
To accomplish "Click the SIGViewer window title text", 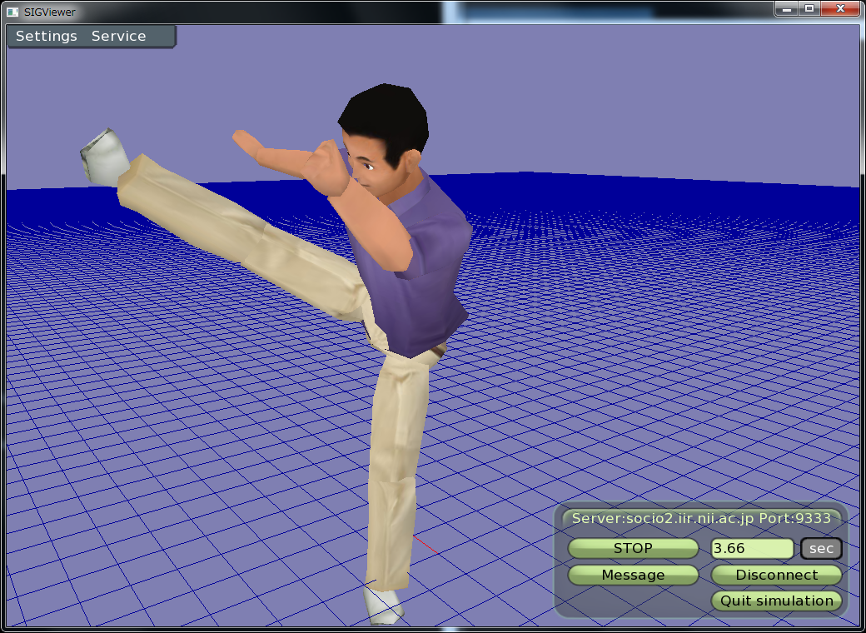I will [50, 12].
